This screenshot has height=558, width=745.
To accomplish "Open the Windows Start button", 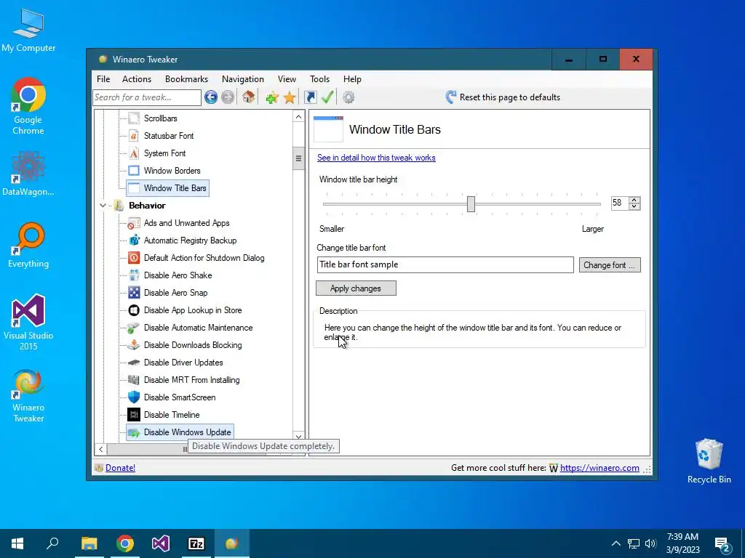I will point(17,543).
